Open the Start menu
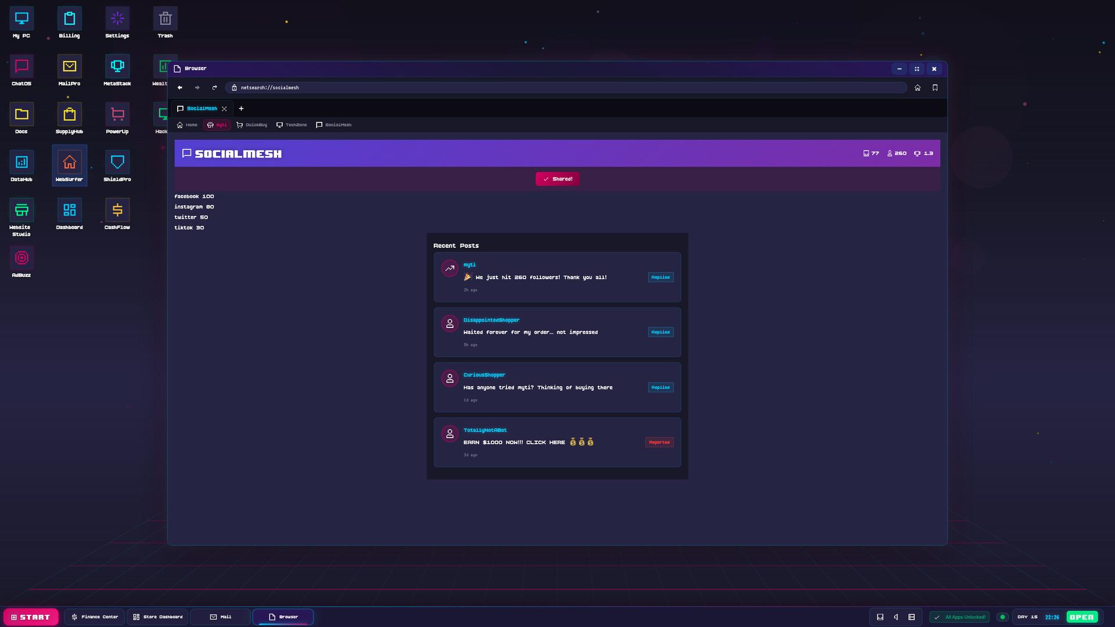The width and height of the screenshot is (1115, 627). (31, 617)
